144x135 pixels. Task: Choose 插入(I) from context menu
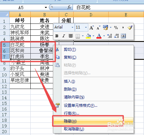pyautogui.click(x=94, y=81)
